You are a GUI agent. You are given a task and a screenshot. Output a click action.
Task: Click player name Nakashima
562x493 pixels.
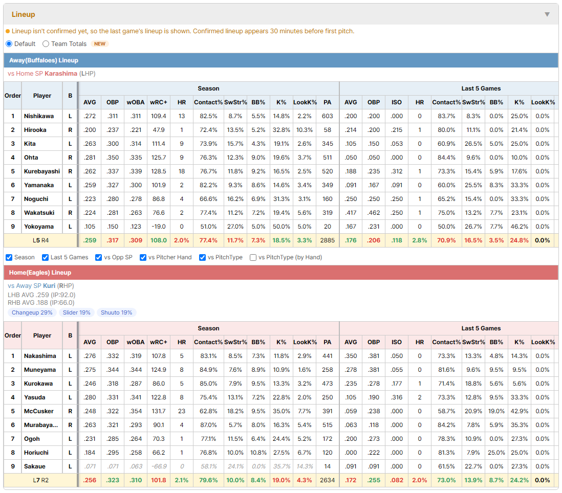pyautogui.click(x=40, y=356)
